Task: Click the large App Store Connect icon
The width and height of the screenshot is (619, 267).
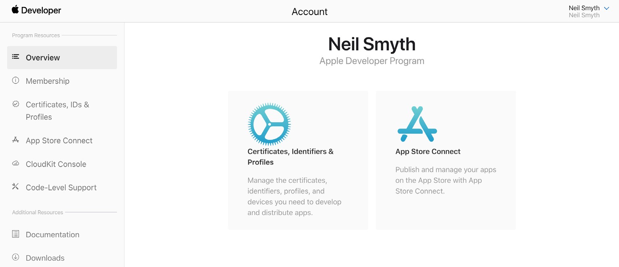Action: tap(417, 124)
